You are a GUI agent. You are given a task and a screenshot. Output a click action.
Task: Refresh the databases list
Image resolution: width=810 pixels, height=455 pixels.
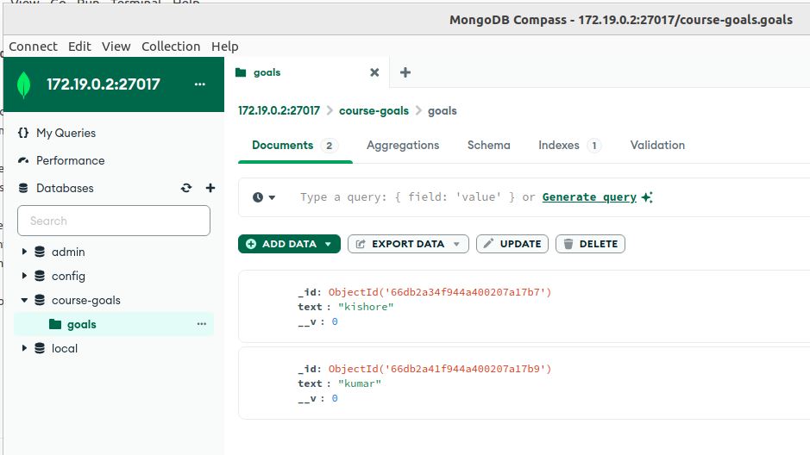tap(185, 188)
